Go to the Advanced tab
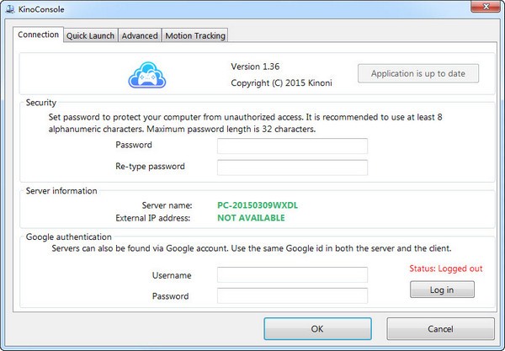The image size is (505, 351). 139,35
